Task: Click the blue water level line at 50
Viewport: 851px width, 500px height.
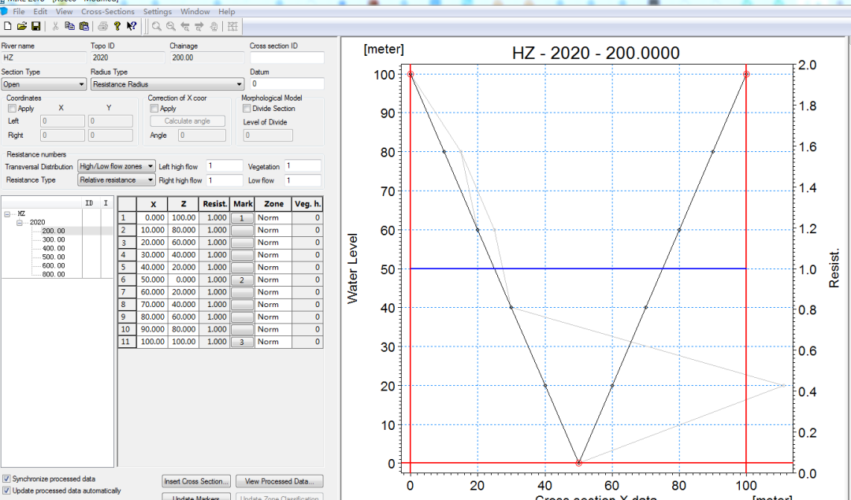Action: pyautogui.click(x=578, y=269)
